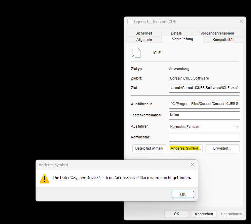This screenshot has height=224, width=251.
Task: Open the Details tab
Action: (176, 33)
